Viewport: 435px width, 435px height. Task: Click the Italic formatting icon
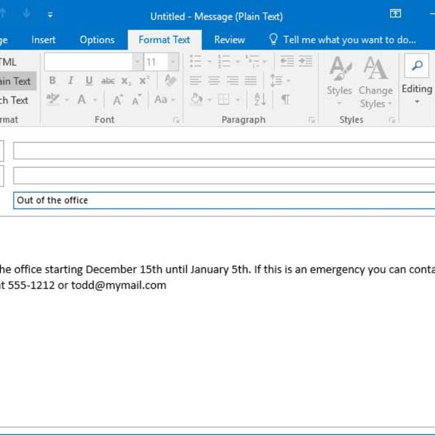(70, 81)
